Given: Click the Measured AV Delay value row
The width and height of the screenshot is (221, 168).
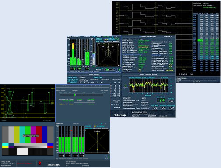Looking at the screenshot, I should [77, 99].
